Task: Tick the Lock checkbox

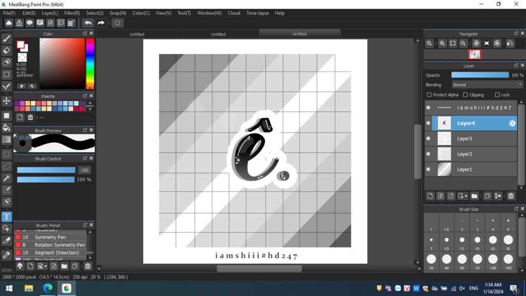Action: click(497, 95)
